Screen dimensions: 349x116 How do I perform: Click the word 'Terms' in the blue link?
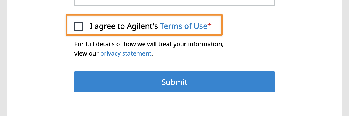pos(171,26)
